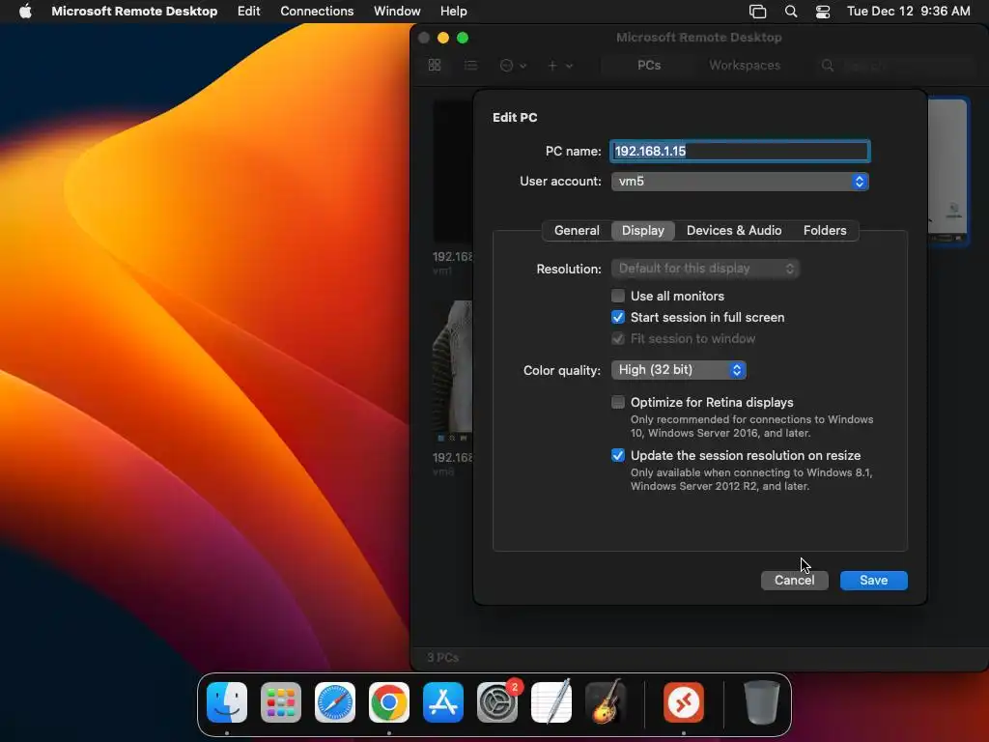989x742 pixels.
Task: Click the Cancel button
Action: (x=794, y=580)
